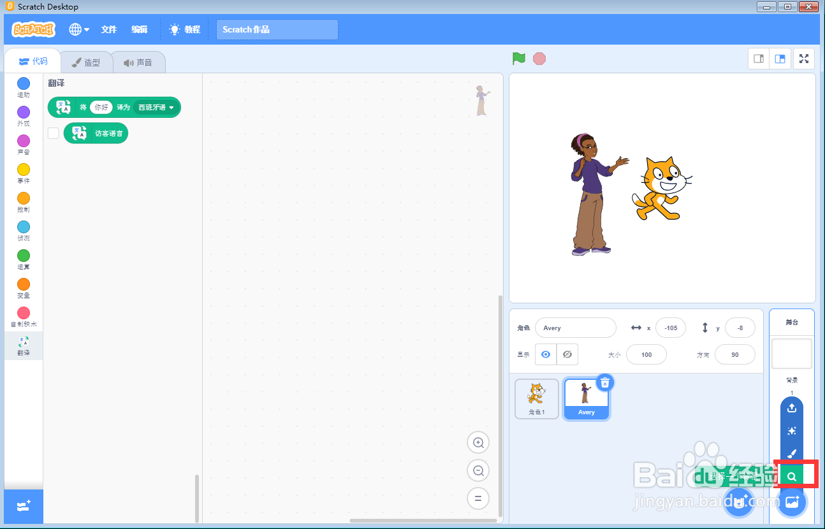
Task: Click the 你好 text input in translate block
Action: coord(101,108)
